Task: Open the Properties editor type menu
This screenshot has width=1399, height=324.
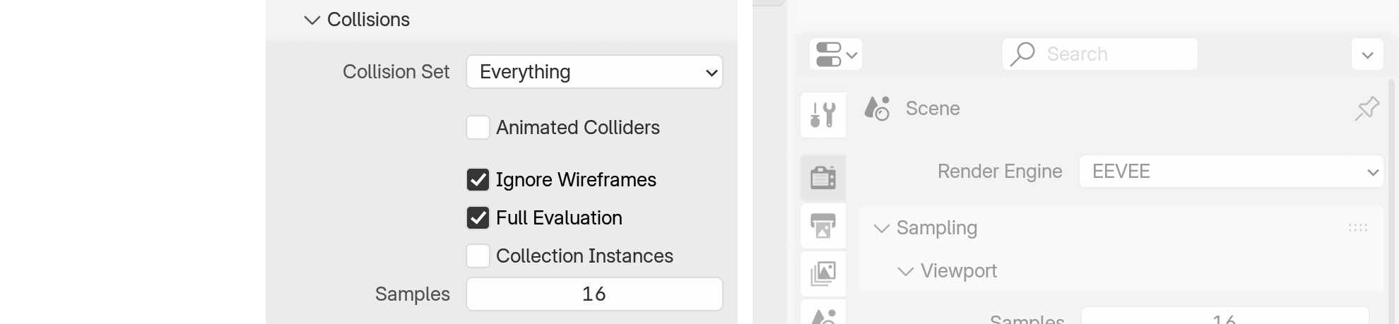Action: pyautogui.click(x=836, y=54)
